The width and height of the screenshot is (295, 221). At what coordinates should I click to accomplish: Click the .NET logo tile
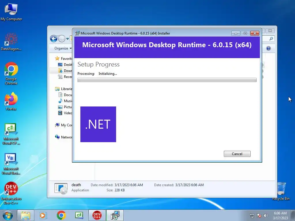point(98,124)
